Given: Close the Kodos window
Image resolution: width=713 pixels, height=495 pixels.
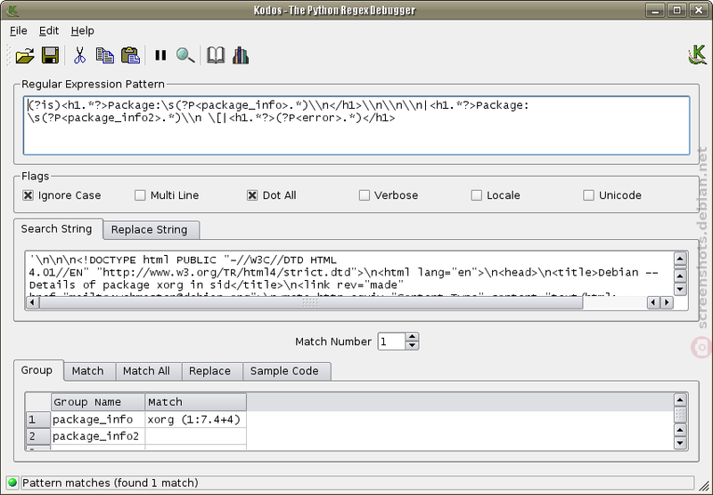Looking at the screenshot, I should (699, 10).
